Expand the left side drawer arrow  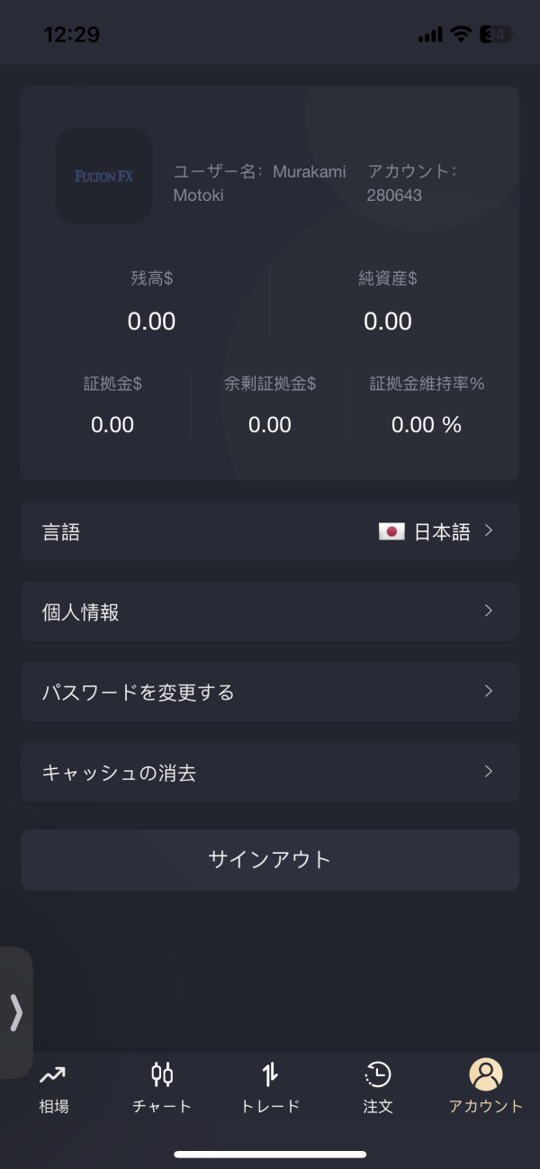pos(15,1012)
